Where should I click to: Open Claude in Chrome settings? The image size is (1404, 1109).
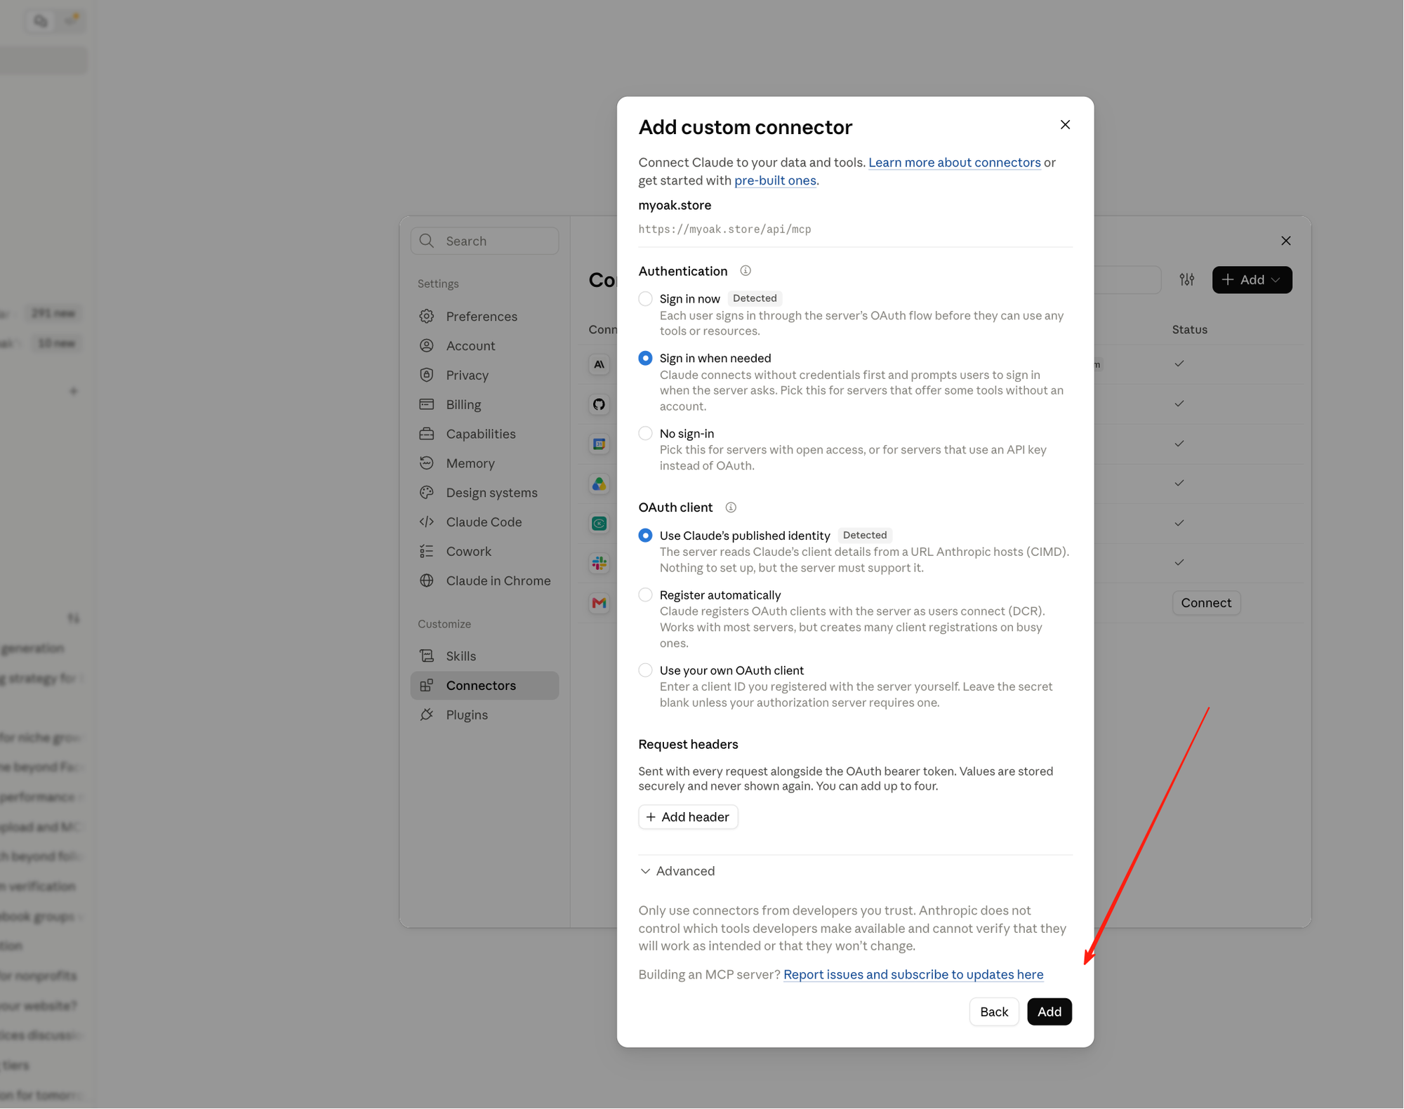484,581
